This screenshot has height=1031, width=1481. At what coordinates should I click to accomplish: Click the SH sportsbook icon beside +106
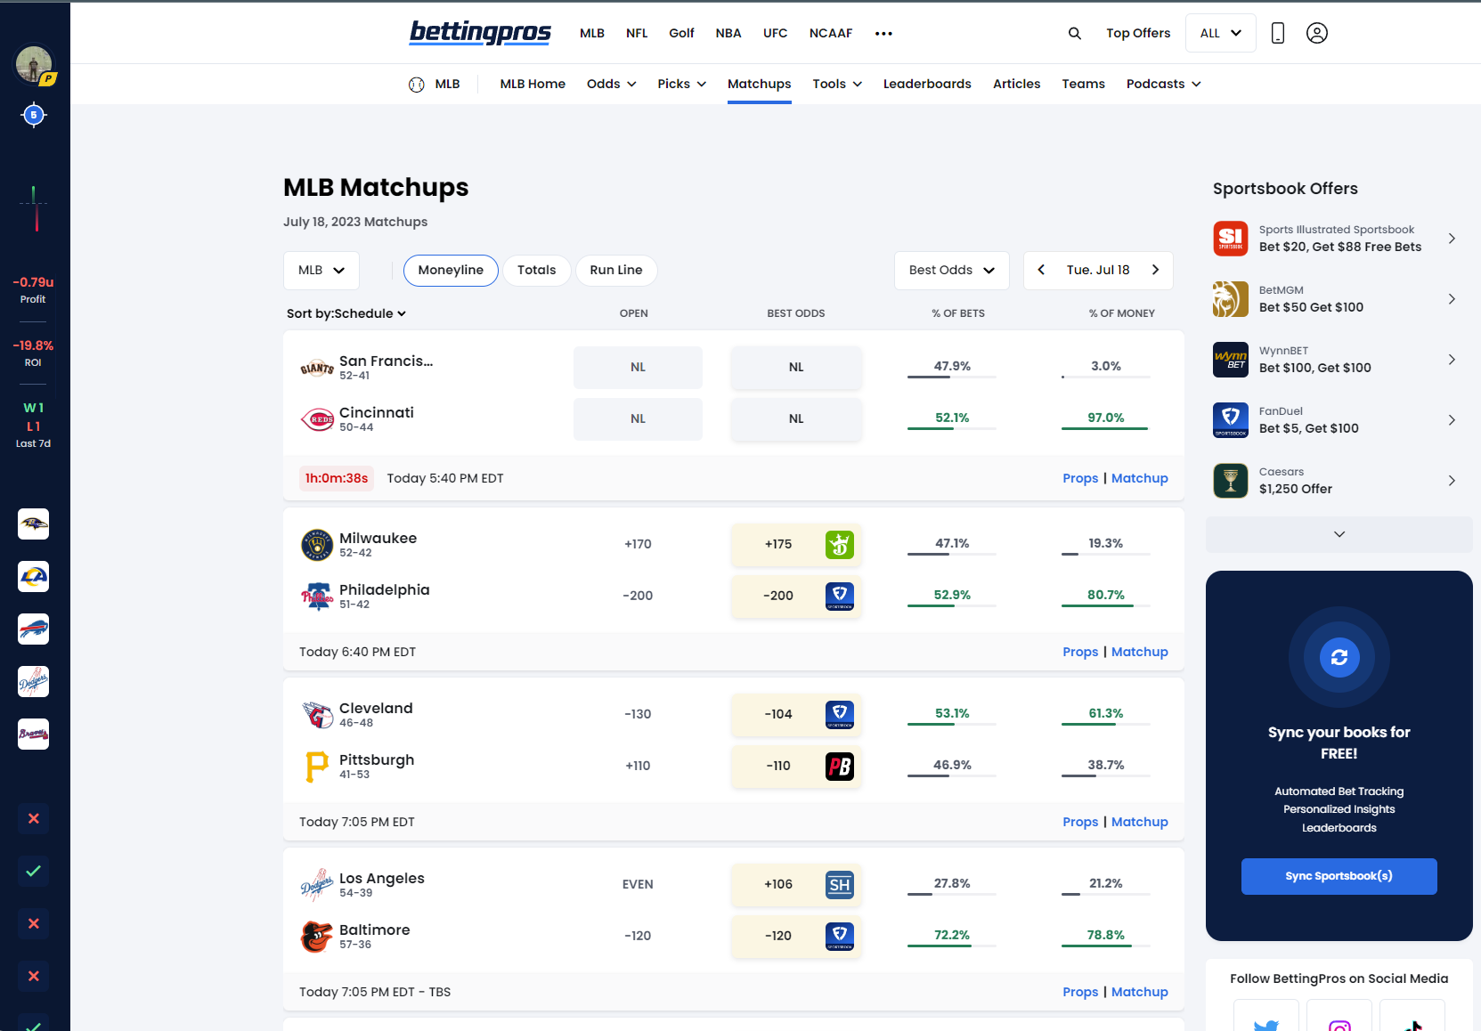(840, 885)
